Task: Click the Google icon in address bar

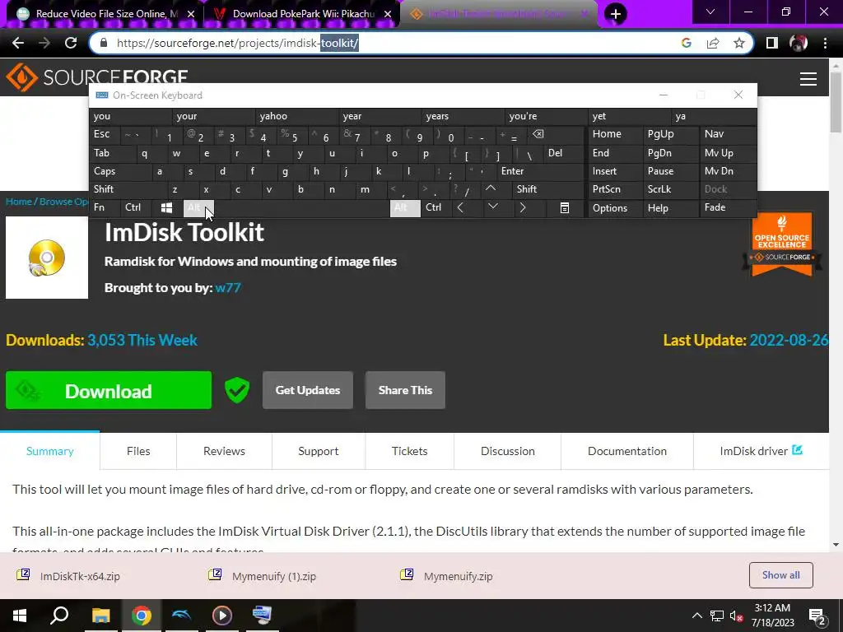Action: point(686,43)
